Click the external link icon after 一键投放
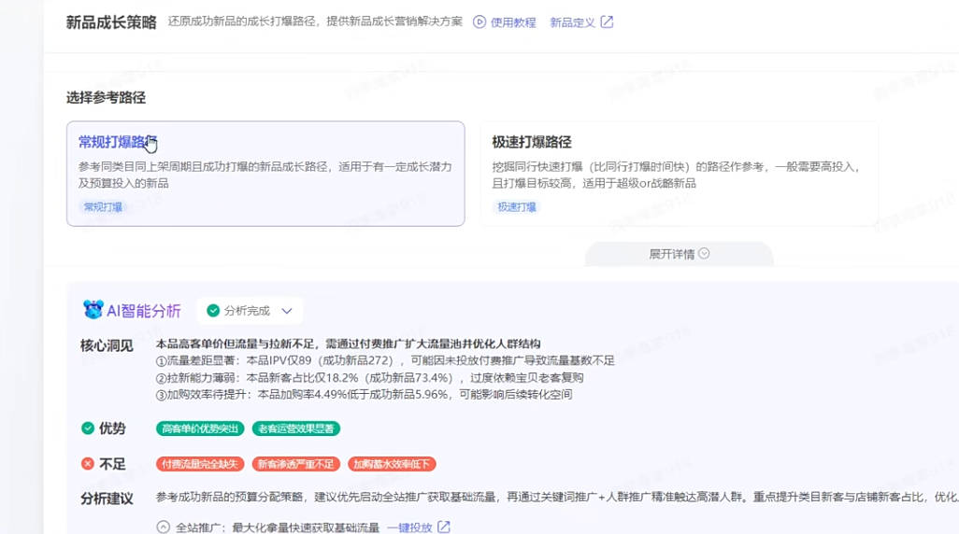This screenshot has height=534, width=959. tap(444, 527)
